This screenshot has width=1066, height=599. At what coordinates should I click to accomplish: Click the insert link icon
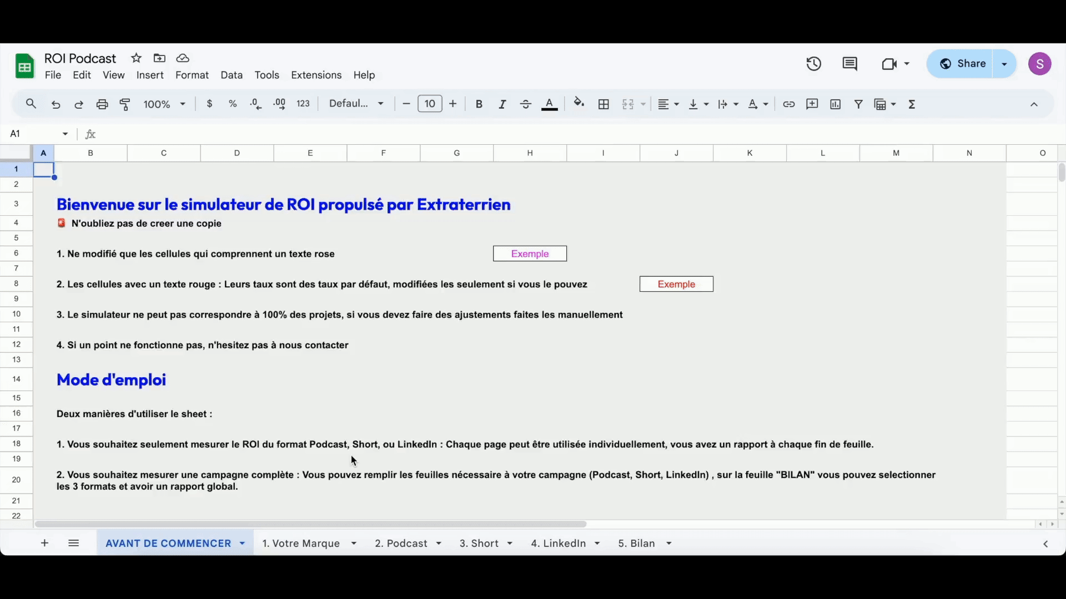tap(788, 104)
